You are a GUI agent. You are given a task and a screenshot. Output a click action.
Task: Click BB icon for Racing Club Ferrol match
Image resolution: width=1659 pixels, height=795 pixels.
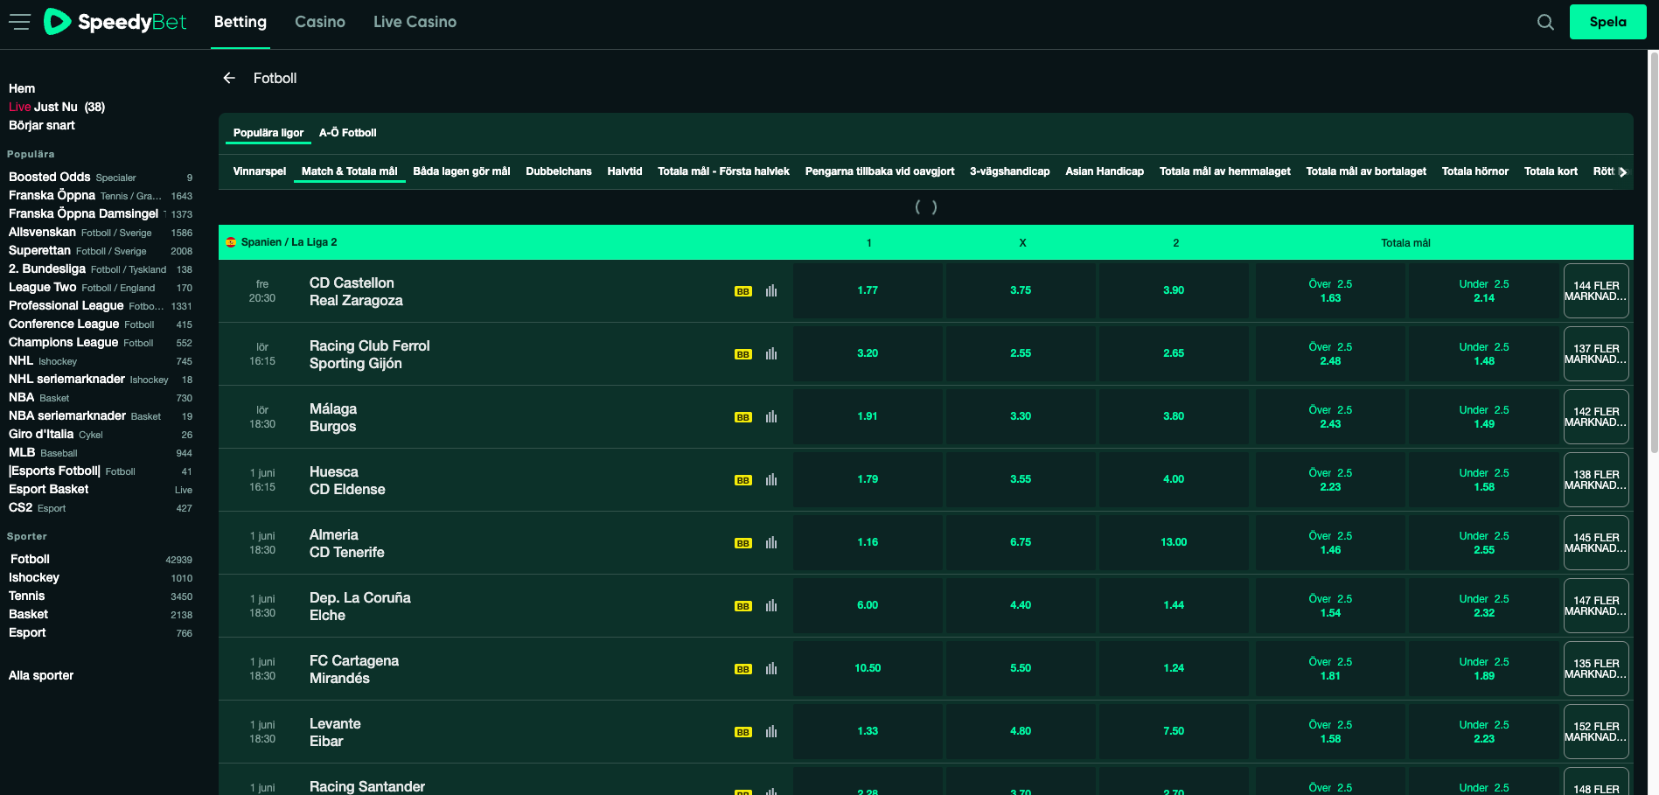(742, 354)
